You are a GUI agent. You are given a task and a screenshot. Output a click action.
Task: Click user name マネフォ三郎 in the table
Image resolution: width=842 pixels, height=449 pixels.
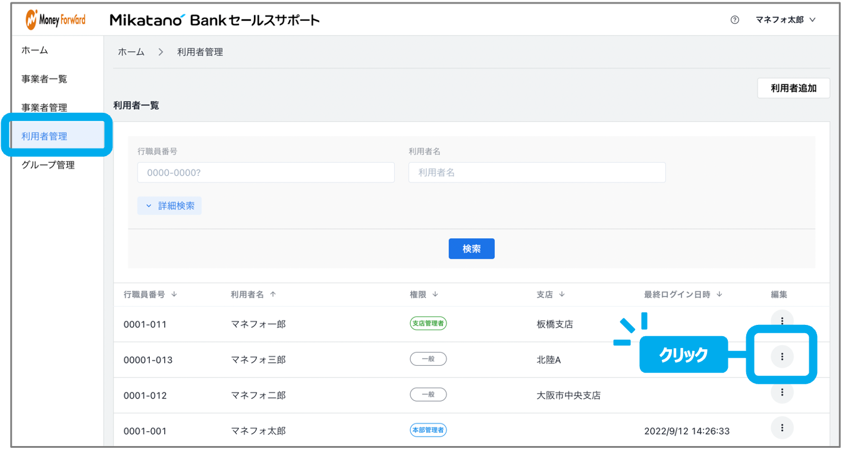(x=258, y=360)
